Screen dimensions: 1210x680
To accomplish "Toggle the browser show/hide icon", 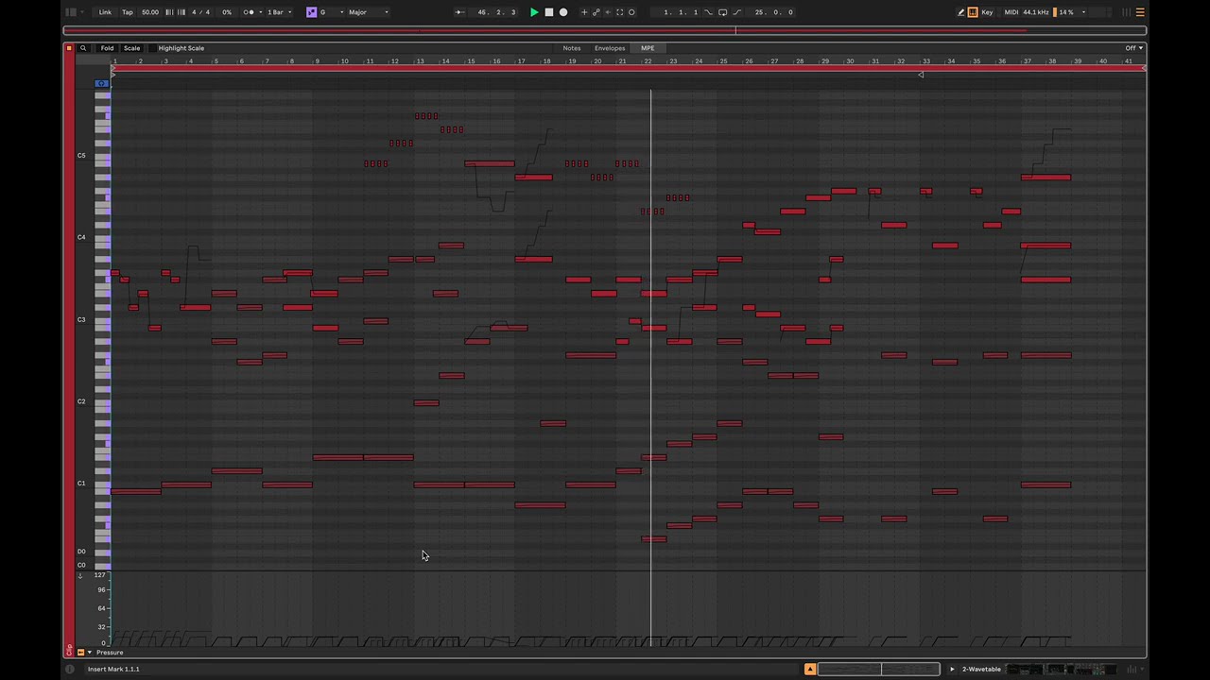I will point(71,12).
